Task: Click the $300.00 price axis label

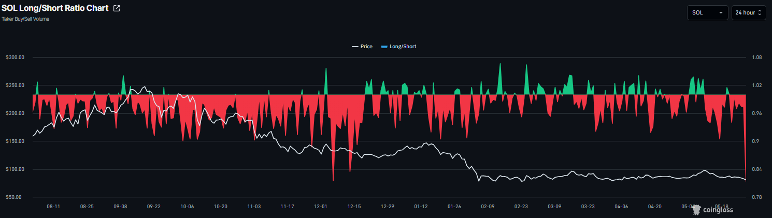Action: (15, 57)
